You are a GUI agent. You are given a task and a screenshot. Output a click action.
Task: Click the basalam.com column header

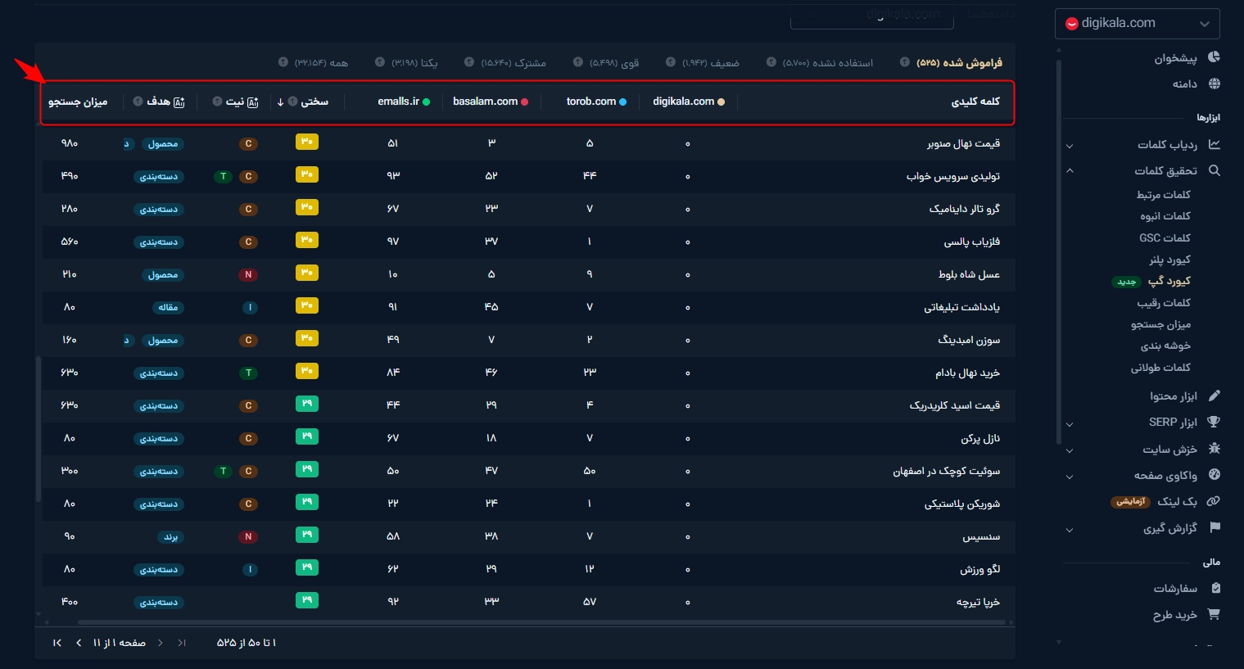pos(491,102)
